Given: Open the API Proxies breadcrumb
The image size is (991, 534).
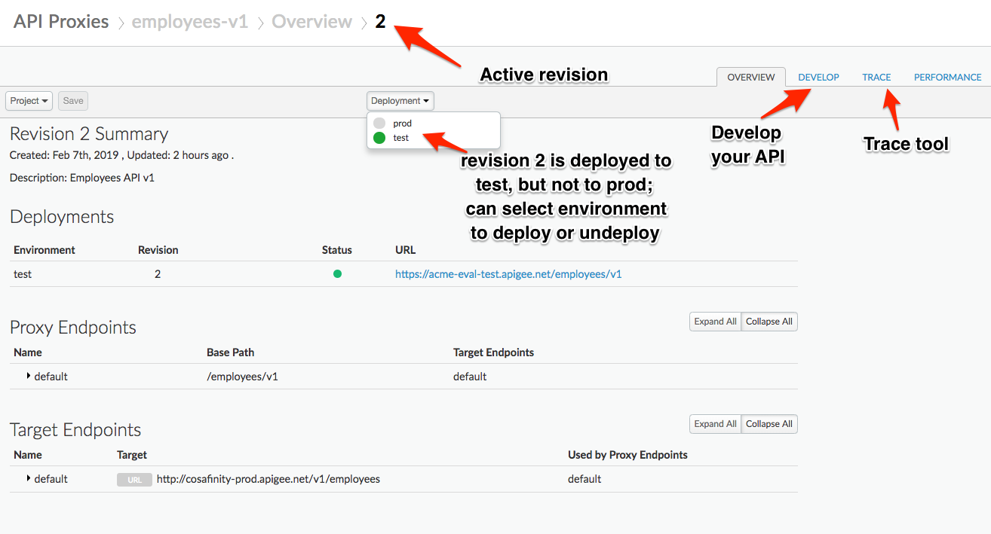Looking at the screenshot, I should point(61,22).
